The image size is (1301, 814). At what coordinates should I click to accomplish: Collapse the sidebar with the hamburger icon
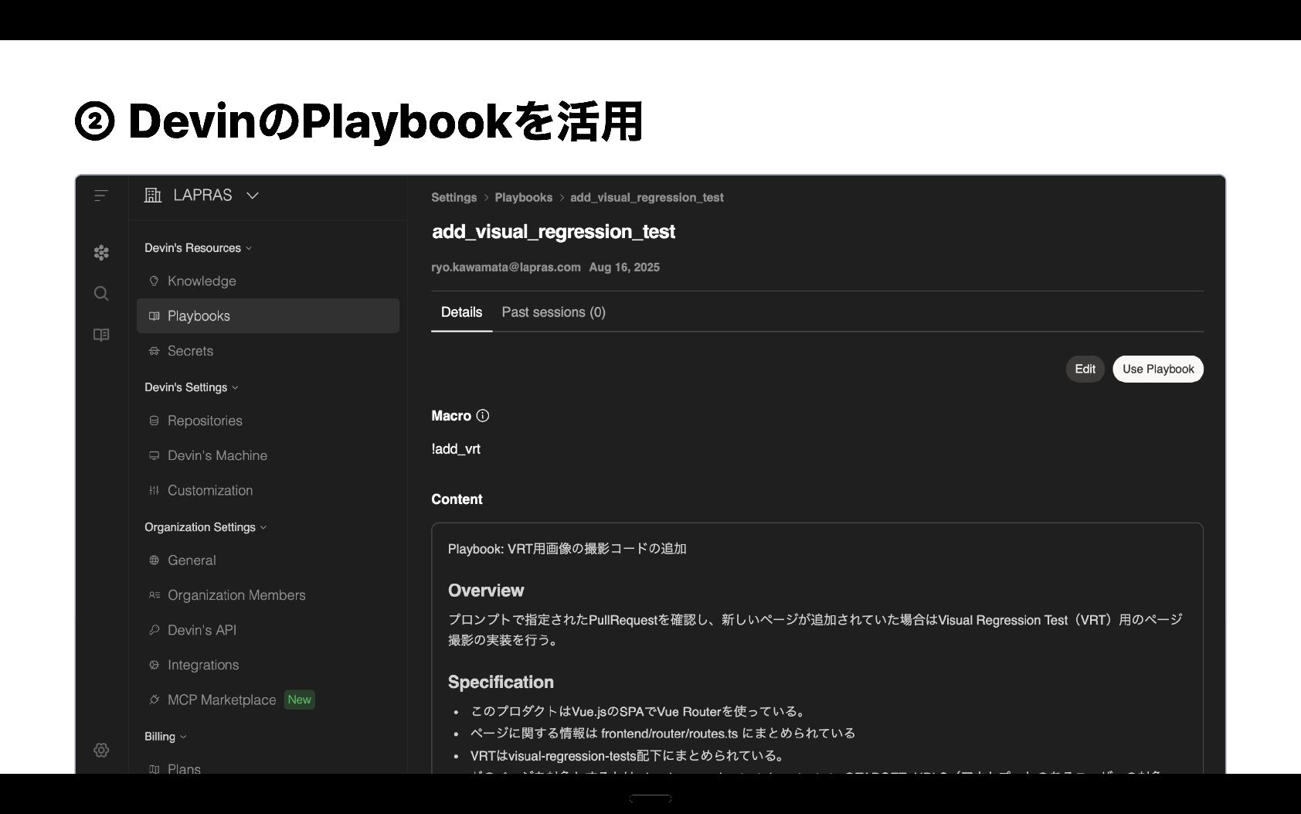[101, 196]
